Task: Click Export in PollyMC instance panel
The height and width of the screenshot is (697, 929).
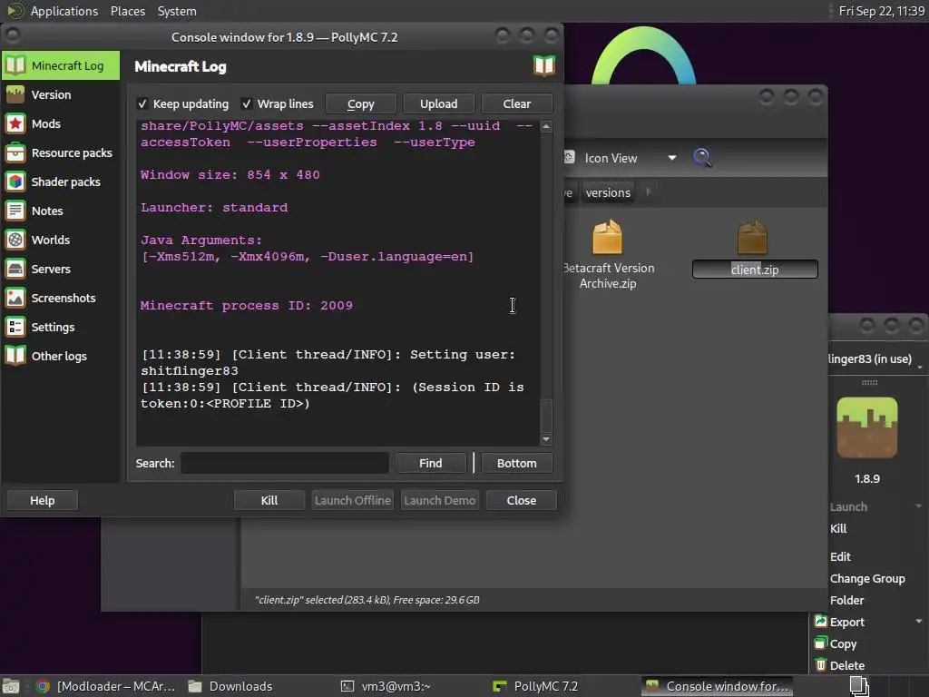Action: (847, 623)
